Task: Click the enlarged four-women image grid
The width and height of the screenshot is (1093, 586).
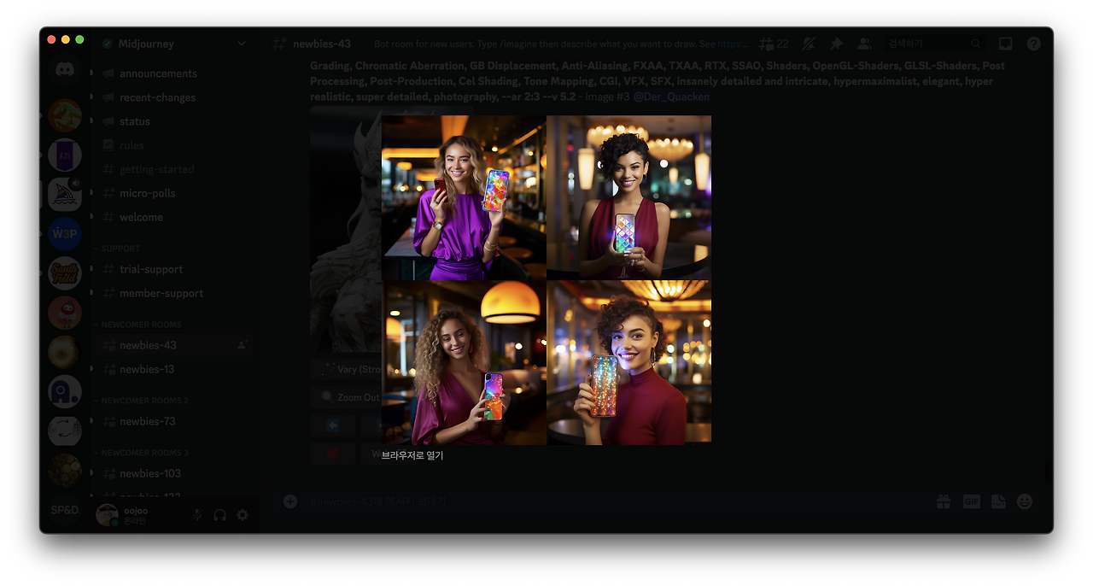Action: tap(546, 280)
